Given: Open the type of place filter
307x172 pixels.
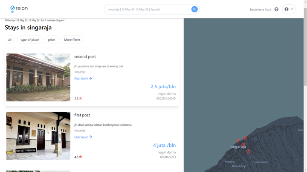Looking at the screenshot, I should 29,39.
